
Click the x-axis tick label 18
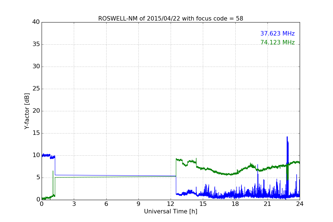pos(235,204)
